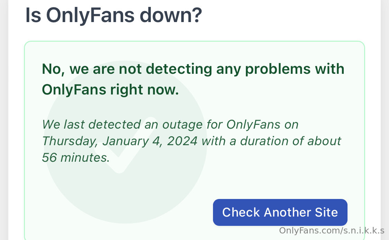Viewport: 389px width, 240px height.
Task: Click the "Thursday, January 4, 2024" date
Action: pyautogui.click(x=120, y=141)
